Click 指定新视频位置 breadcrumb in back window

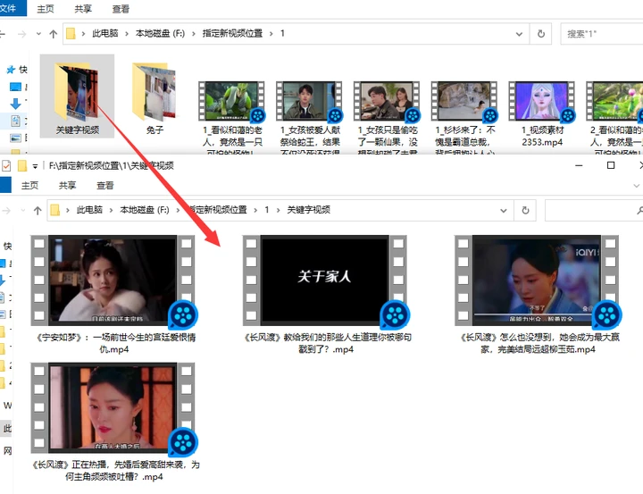point(232,33)
